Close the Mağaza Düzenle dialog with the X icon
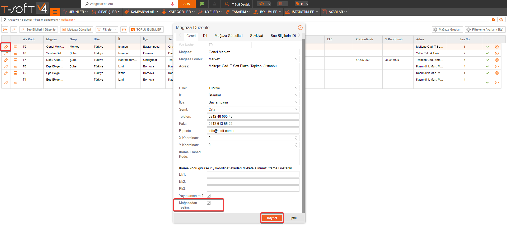Viewport: 507px width, 227px height. 300,28
